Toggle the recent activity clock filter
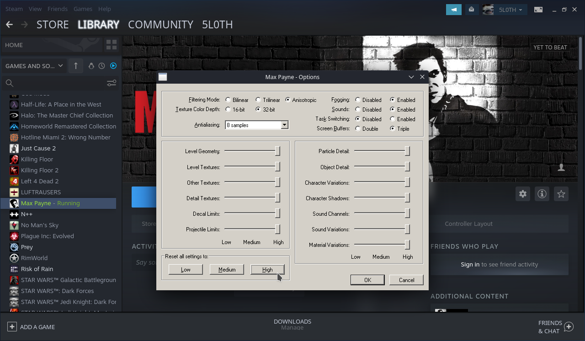 point(102,66)
